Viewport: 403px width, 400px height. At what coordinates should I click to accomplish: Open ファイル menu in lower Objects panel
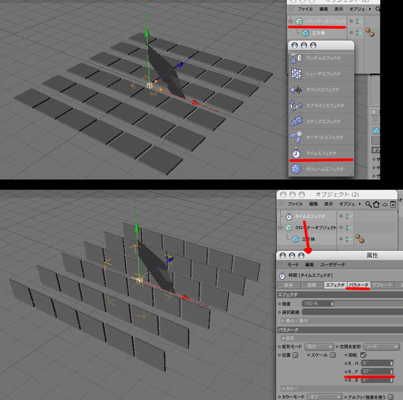295,204
